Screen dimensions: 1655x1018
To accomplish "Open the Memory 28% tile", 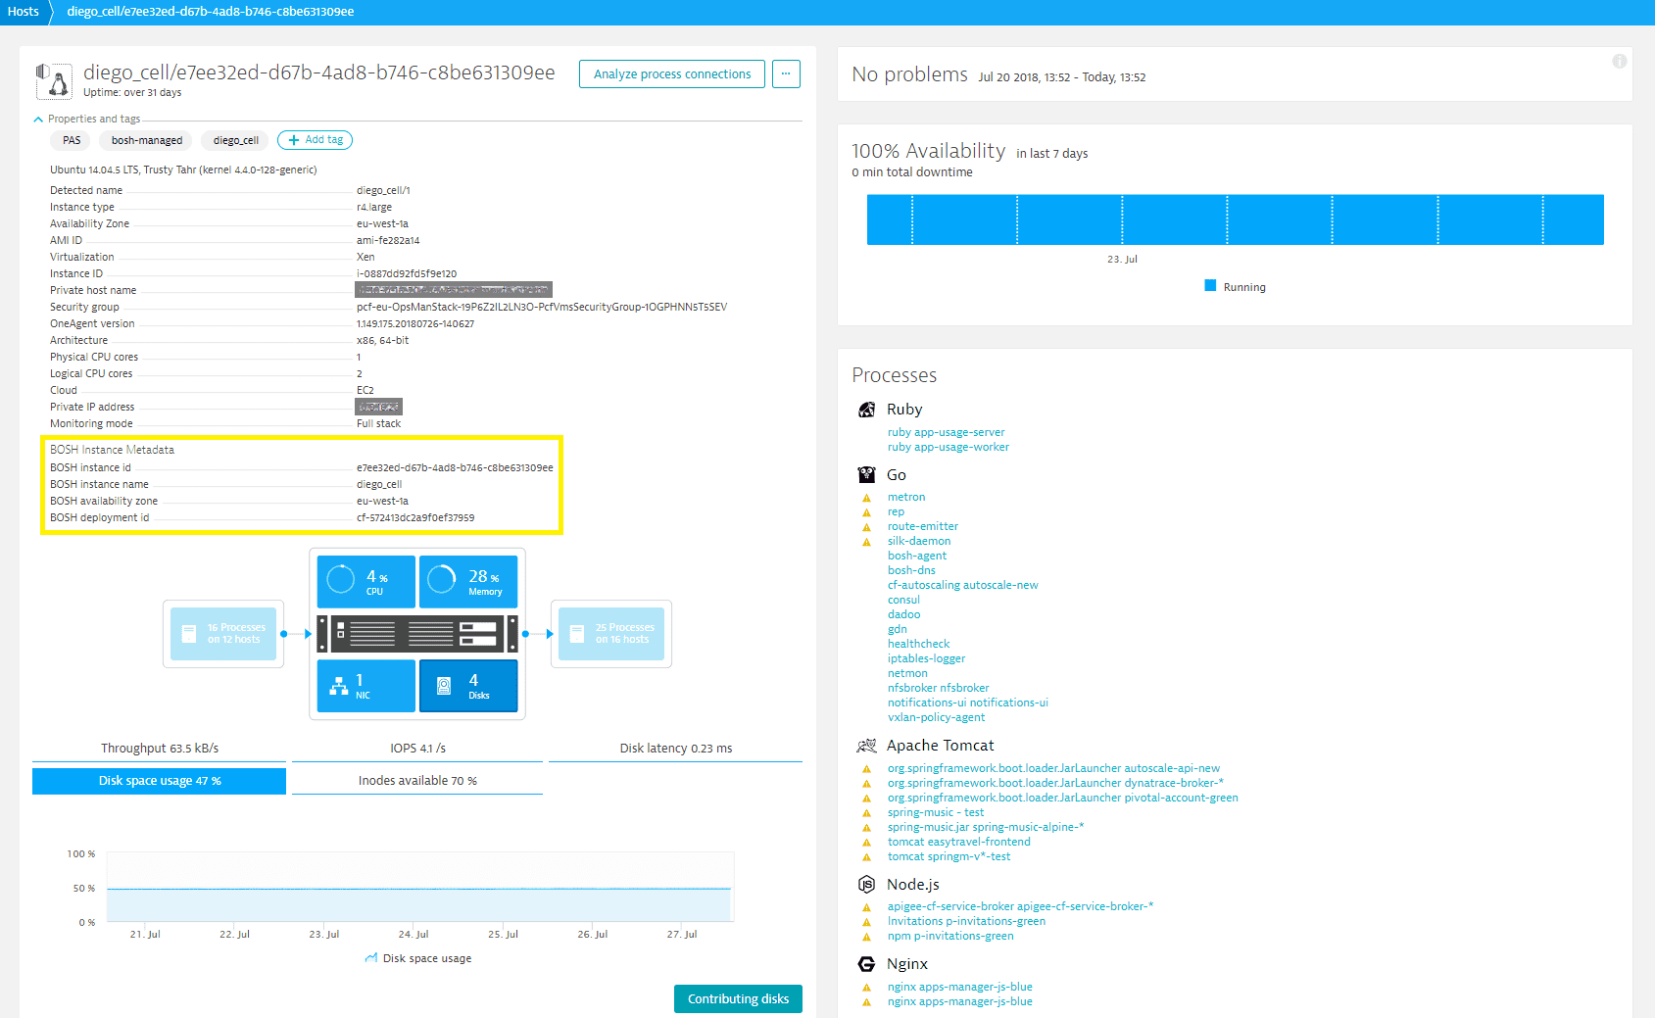I will pyautogui.click(x=468, y=582).
